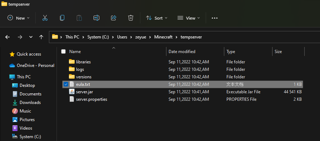Click the versions folder icon

72,77
